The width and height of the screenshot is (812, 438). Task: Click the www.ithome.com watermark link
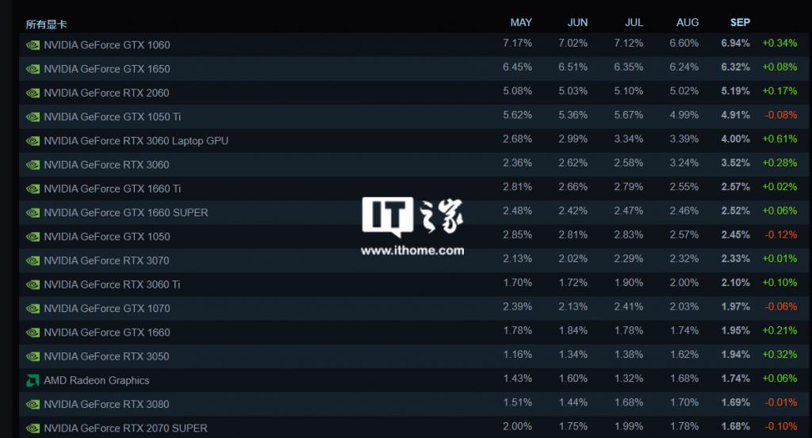[412, 251]
